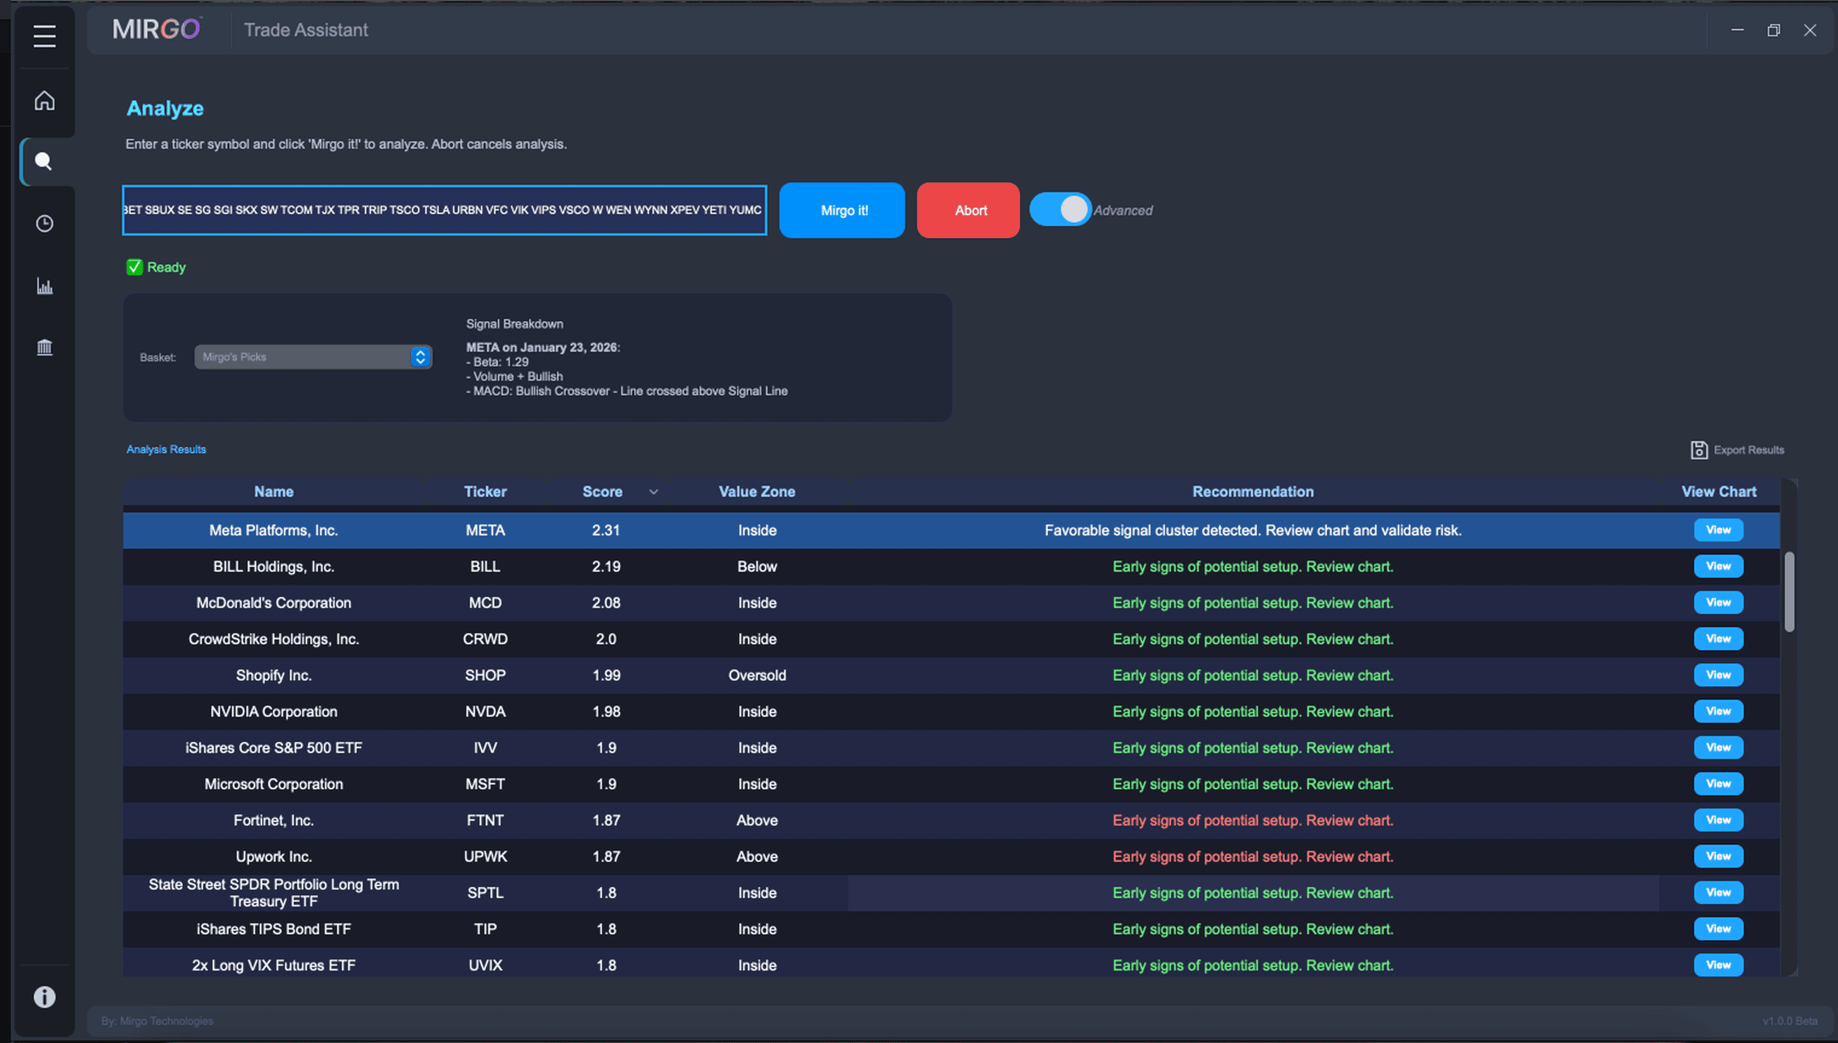Open the History clock sidebar icon

click(x=44, y=224)
